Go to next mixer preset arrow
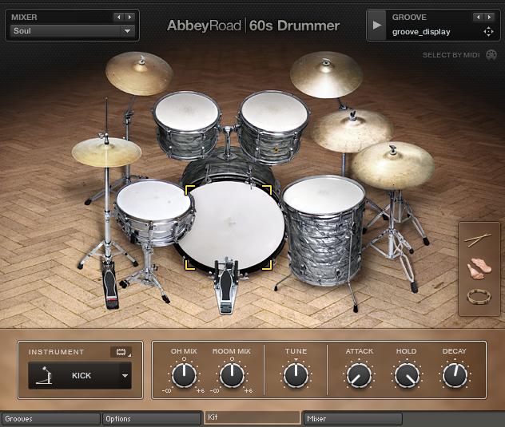This screenshot has height=427, width=505. coord(129,16)
